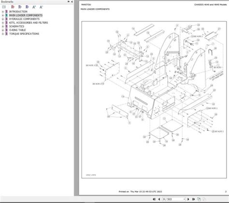Image resolution: width=229 pixels, height=203 pixels.
Task: Increase bookmark text size with first A icon
Action: coord(34,7)
